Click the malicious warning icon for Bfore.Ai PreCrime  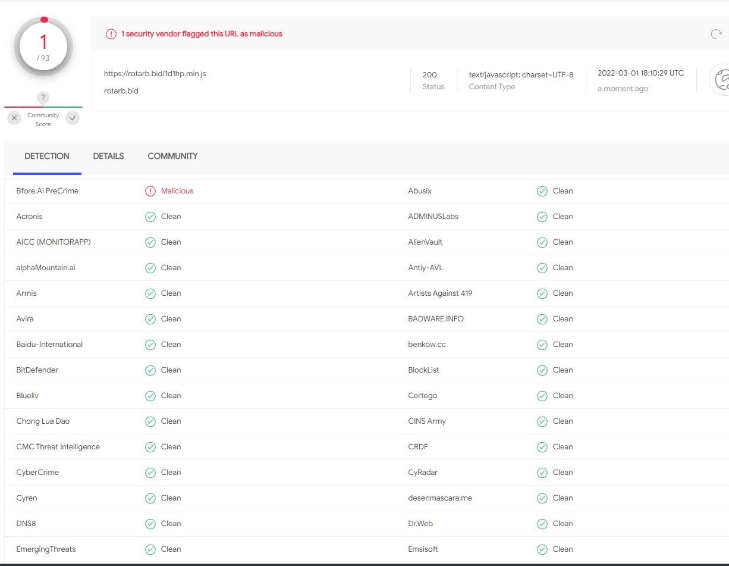coord(150,191)
